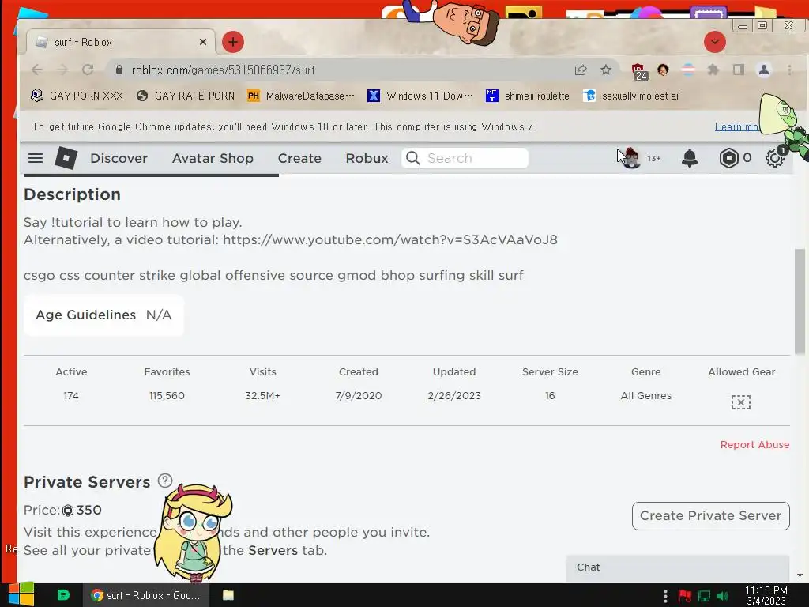This screenshot has width=809, height=607.
Task: Open the Avatar Shop page
Action: coord(213,158)
